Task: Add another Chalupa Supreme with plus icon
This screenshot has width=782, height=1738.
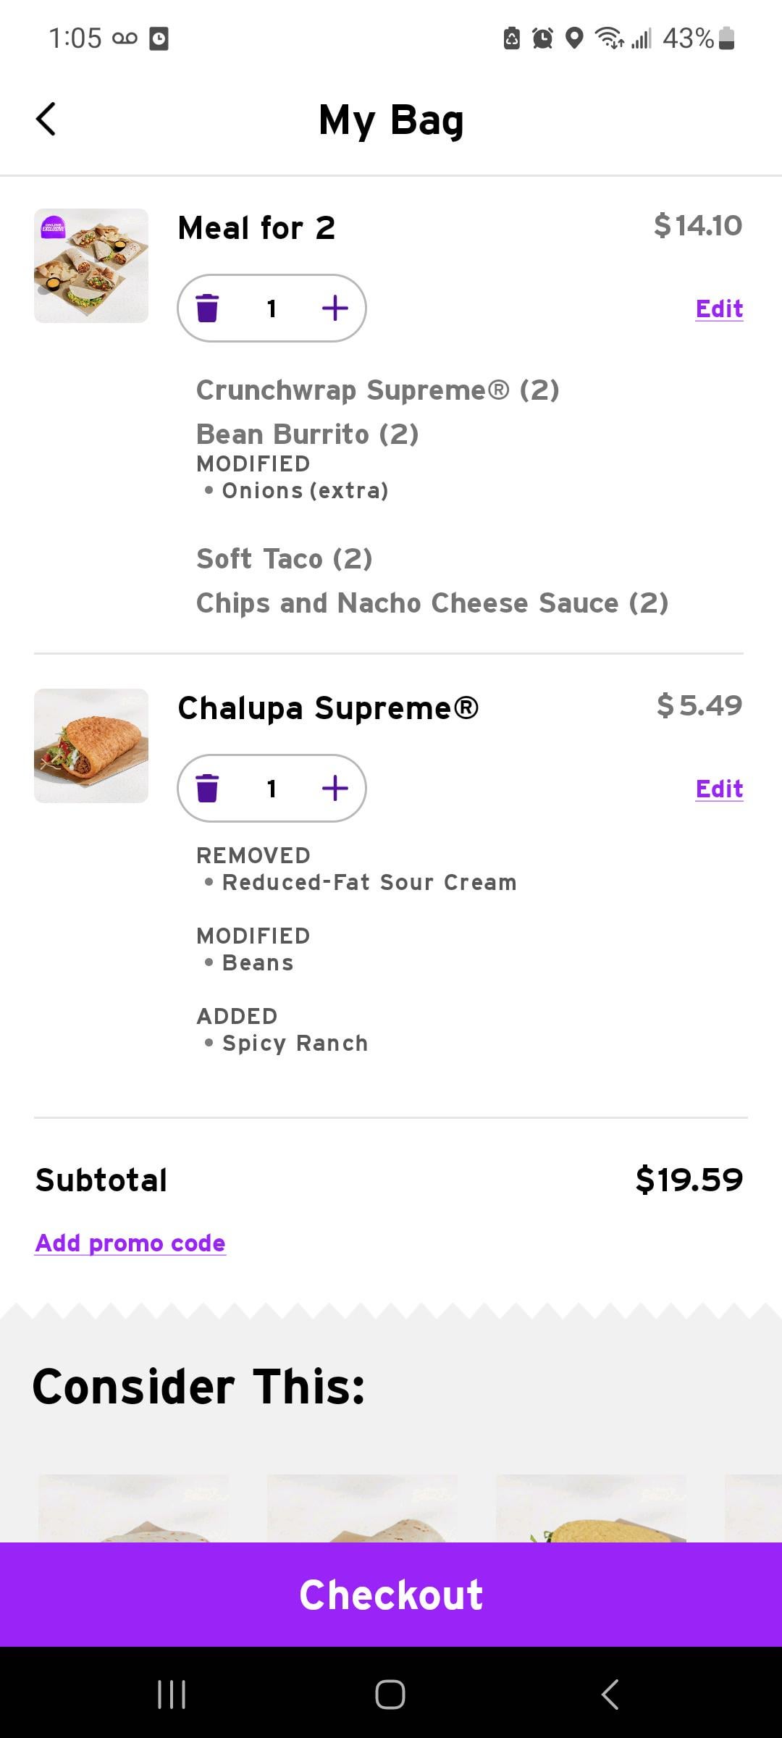Action: 335,788
